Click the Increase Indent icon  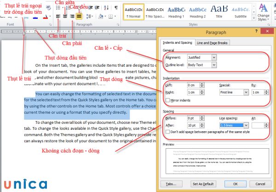pyautogui.click(x=97, y=7)
